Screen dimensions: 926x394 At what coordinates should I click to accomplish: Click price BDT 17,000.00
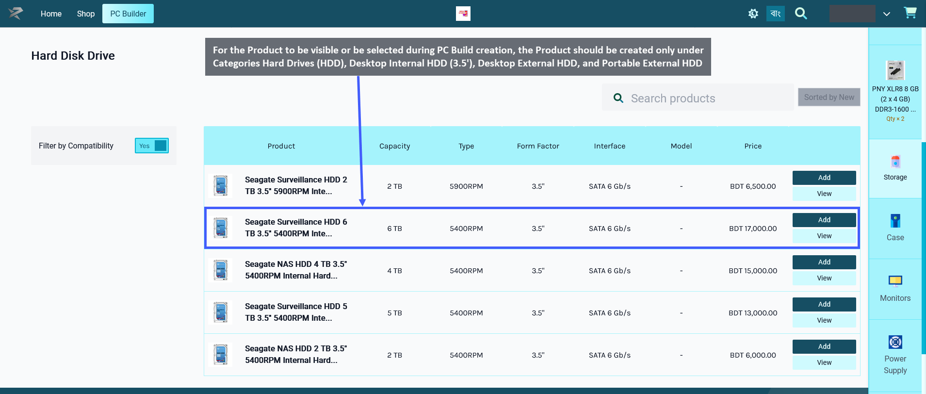tap(753, 229)
